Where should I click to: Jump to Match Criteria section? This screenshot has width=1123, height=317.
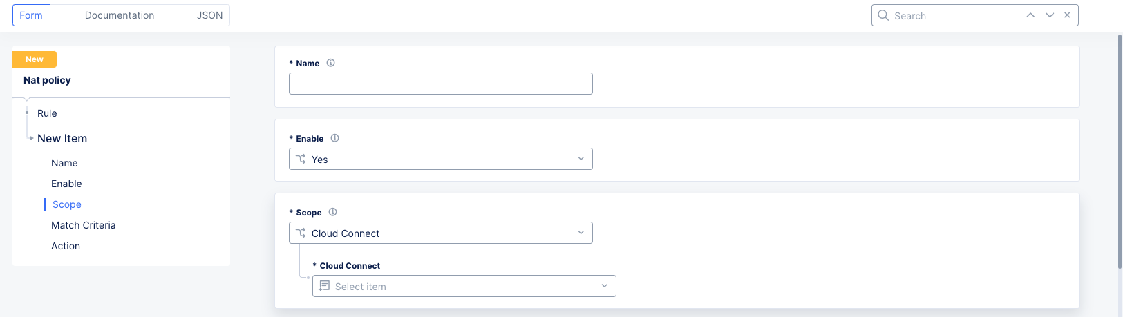(x=84, y=225)
